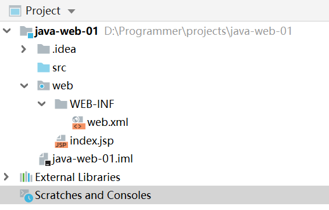Click the .idea folder icon
The width and height of the screenshot is (329, 210).
point(44,49)
